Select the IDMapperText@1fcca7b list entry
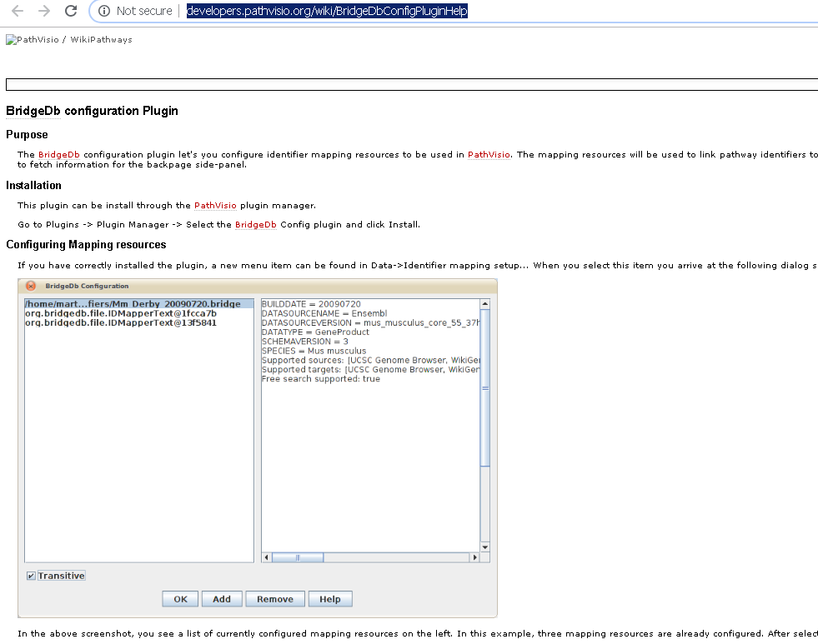This screenshot has width=818, height=644. click(121, 313)
